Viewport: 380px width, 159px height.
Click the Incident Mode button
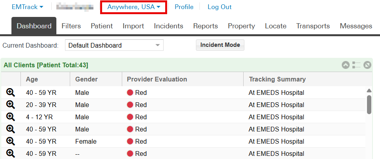(220, 45)
